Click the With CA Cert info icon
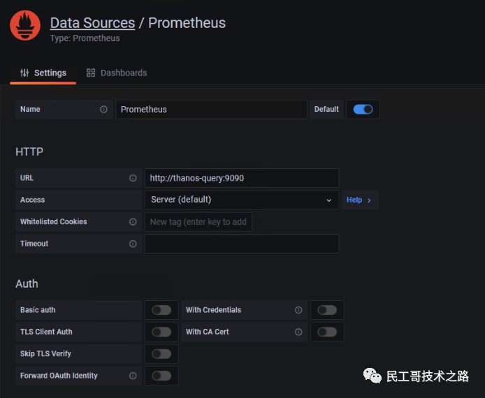Screen dimensions: 485x398 298,332
